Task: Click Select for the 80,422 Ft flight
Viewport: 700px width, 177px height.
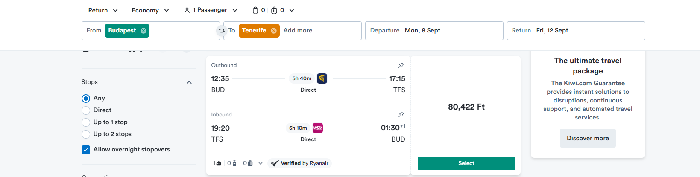Action: pyautogui.click(x=466, y=163)
